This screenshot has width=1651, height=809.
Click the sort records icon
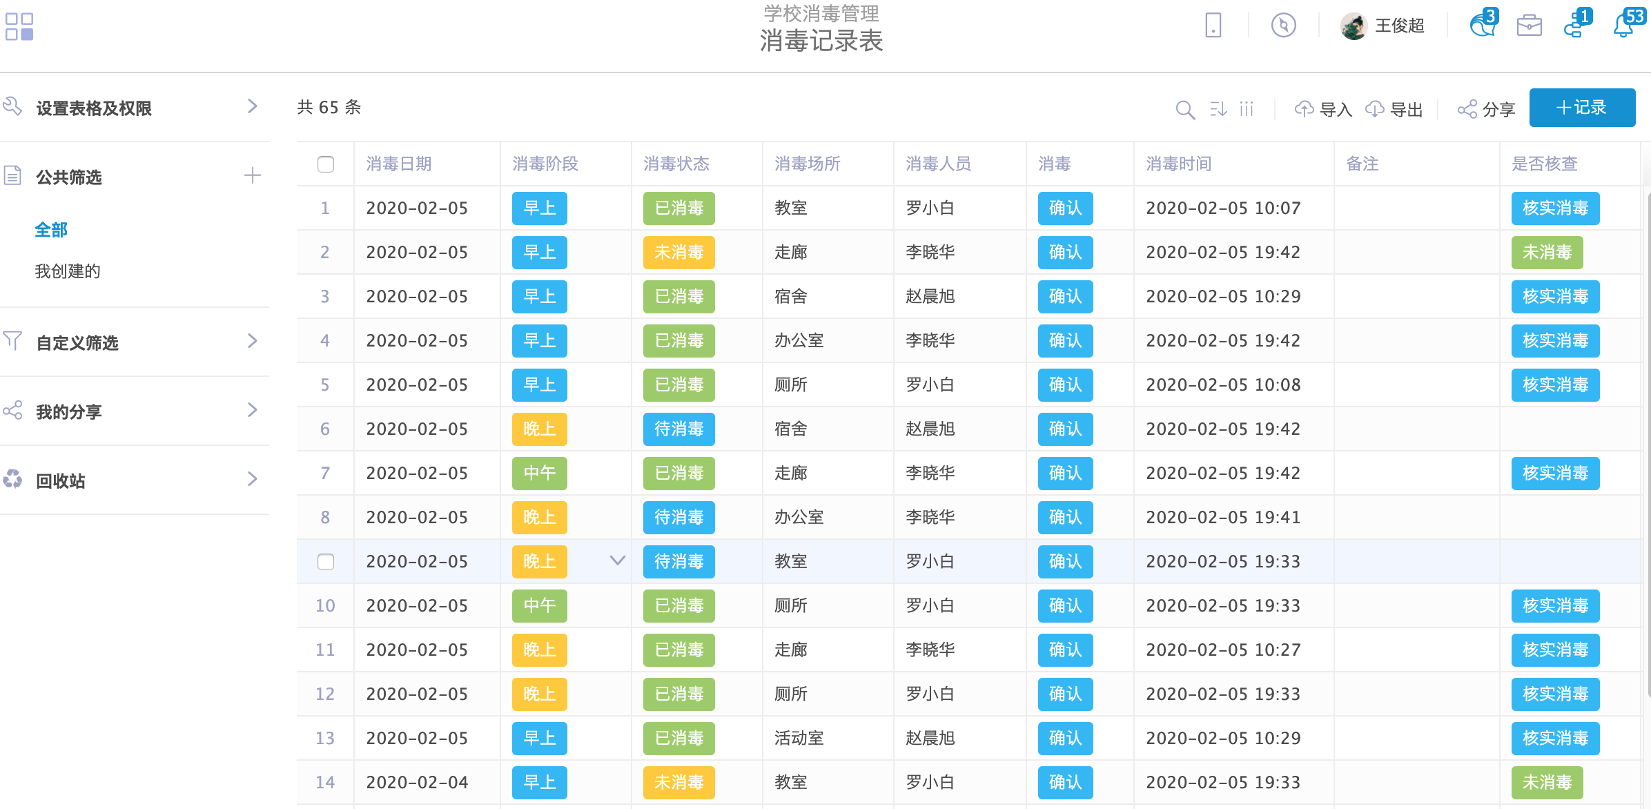1218,109
